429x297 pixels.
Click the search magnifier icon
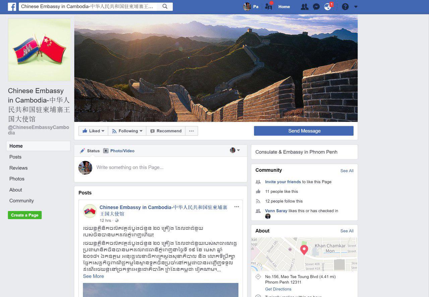pyautogui.click(x=165, y=6)
